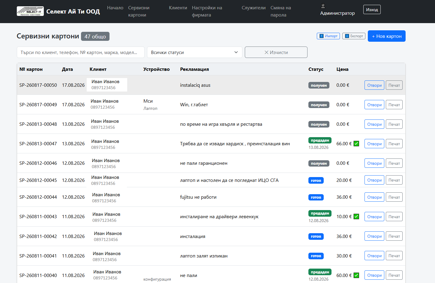Click the получен status badge of SP-260817-00049
Viewport: 435px width, 283px height.
319,105
